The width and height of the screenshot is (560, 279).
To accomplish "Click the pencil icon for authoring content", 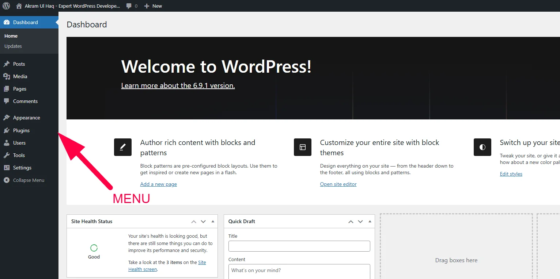I will [123, 147].
